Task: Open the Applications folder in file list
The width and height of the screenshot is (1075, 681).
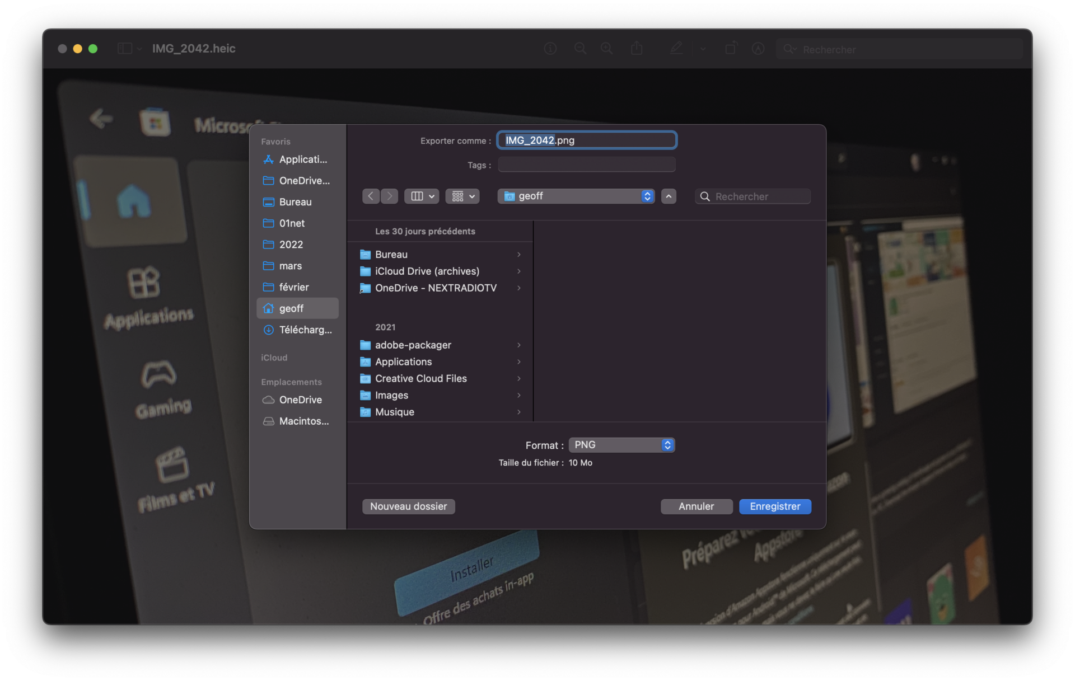Action: tap(440, 362)
